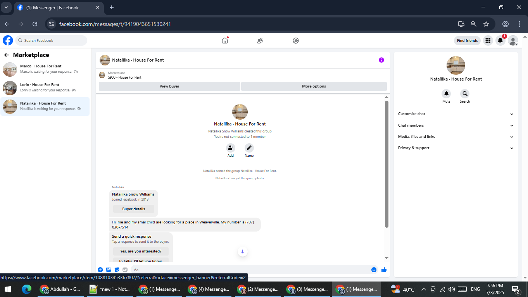Search in conversation magnifier icon
The height and width of the screenshot is (297, 528).
(465, 94)
